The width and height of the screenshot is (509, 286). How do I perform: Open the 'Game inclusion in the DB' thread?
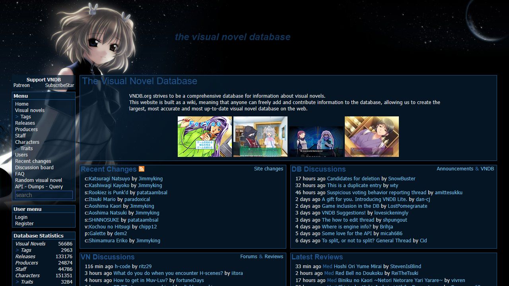pos(350,206)
